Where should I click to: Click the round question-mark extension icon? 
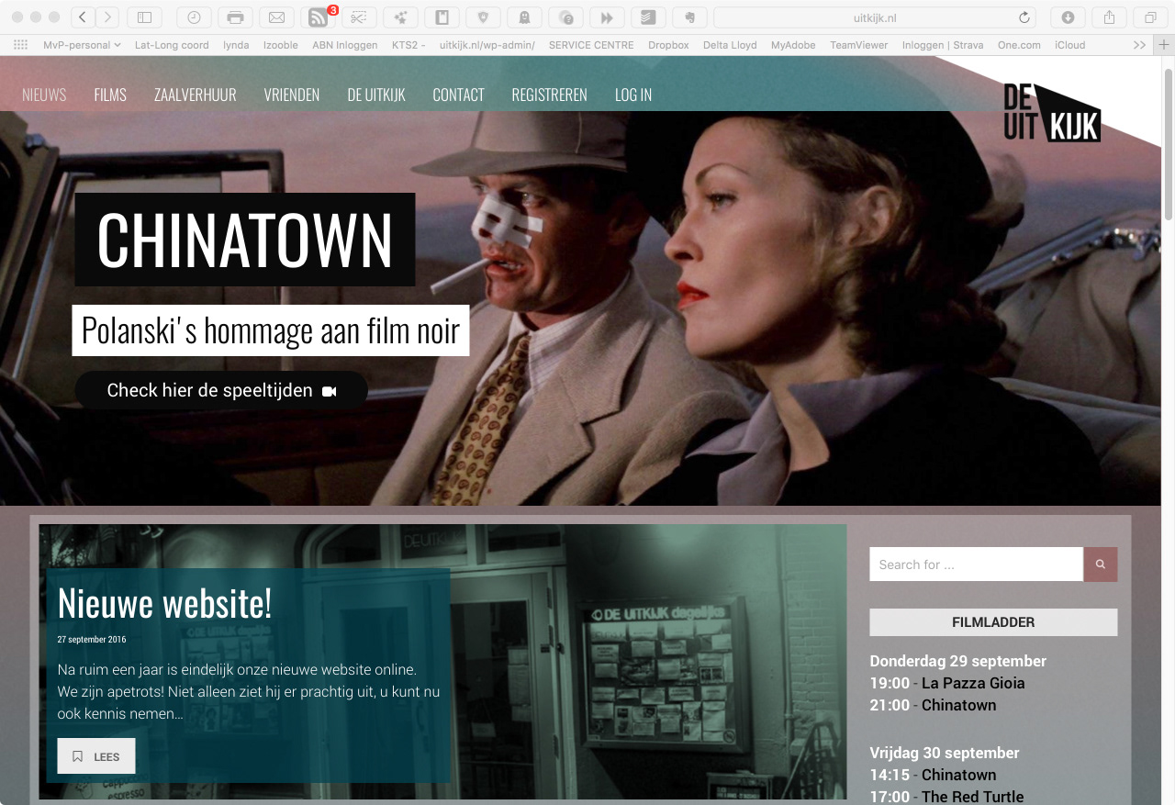coord(565,17)
